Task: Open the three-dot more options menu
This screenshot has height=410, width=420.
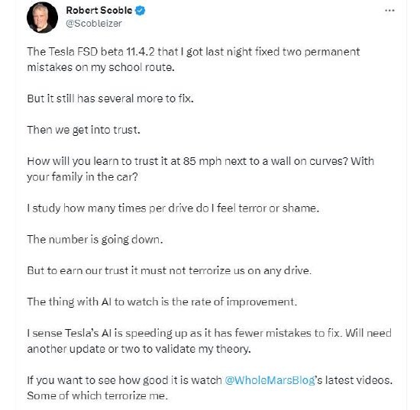Action: (389, 11)
